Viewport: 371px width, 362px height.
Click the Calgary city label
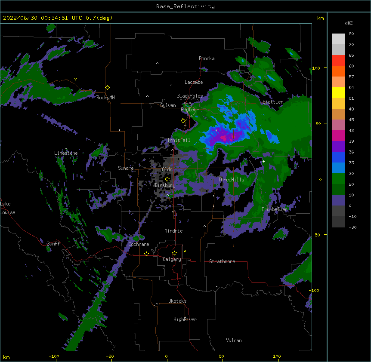172,259
